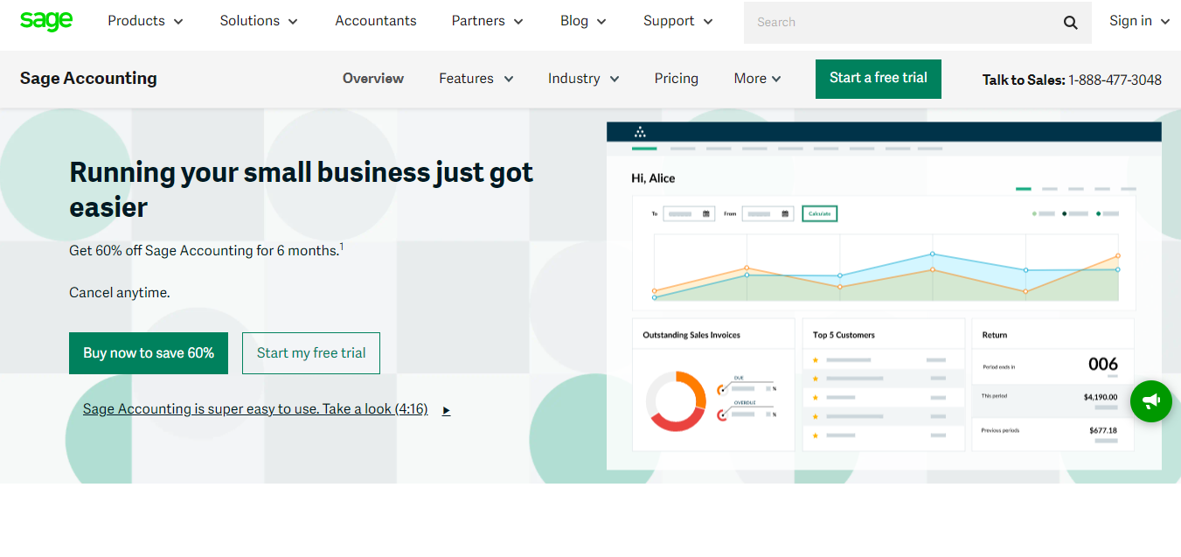The image size is (1181, 557).
Task: Expand the Support menu
Action: (678, 21)
